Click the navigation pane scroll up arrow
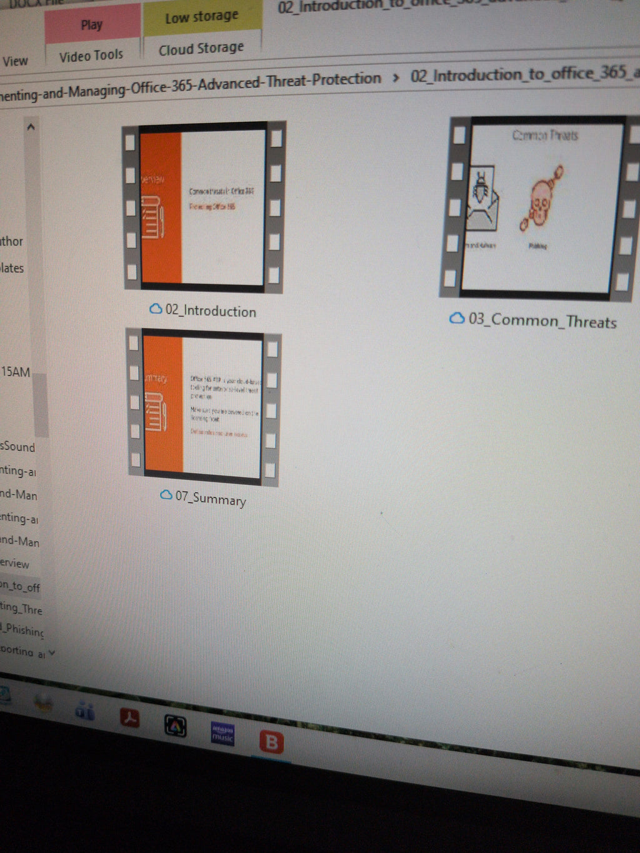The width and height of the screenshot is (640, 853). (31, 127)
